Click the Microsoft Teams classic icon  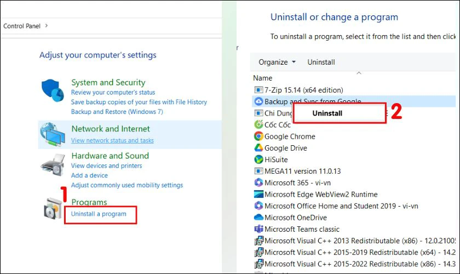point(258,229)
